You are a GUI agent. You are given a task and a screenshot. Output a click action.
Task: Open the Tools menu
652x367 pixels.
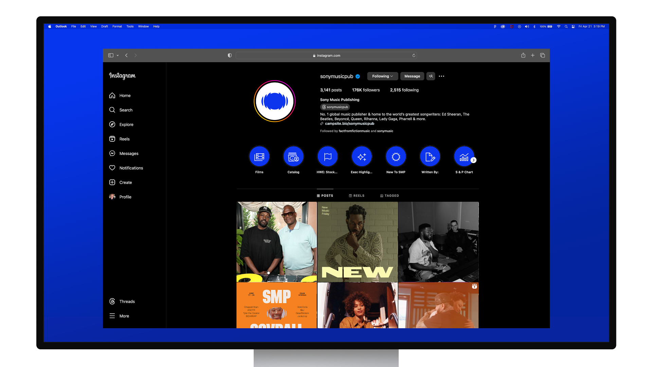click(130, 27)
